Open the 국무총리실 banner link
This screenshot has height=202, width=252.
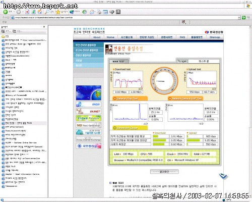(x=89, y=146)
